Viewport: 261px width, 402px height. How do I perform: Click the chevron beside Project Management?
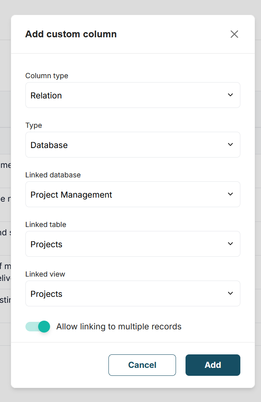(230, 194)
